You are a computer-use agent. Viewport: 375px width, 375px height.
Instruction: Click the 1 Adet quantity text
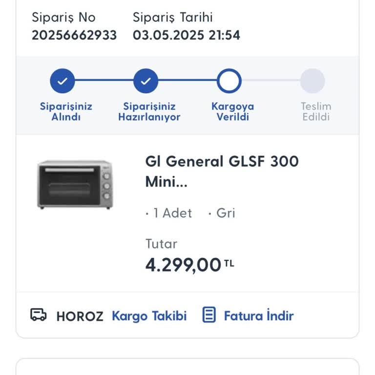(x=172, y=213)
